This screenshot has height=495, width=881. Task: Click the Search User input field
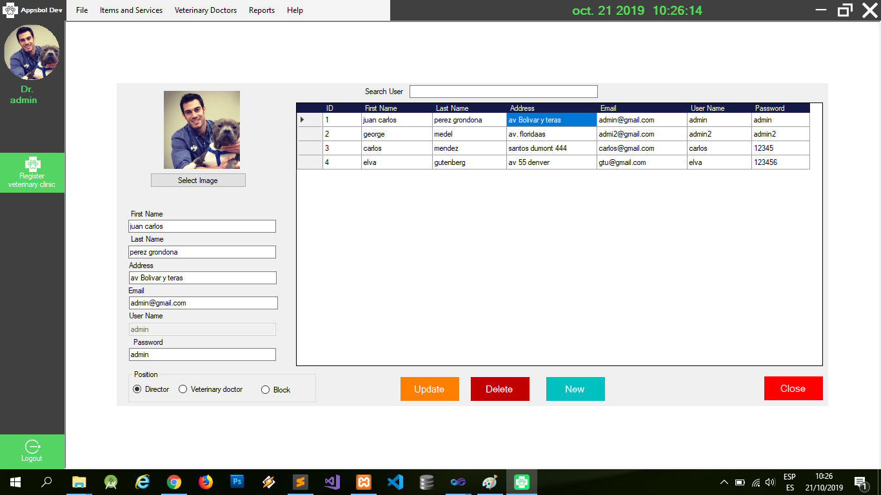(503, 91)
